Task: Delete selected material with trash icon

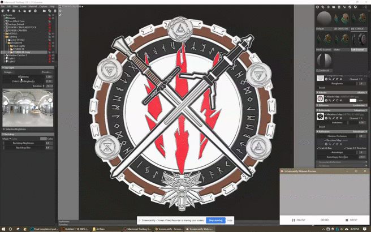Action: (x=339, y=7)
